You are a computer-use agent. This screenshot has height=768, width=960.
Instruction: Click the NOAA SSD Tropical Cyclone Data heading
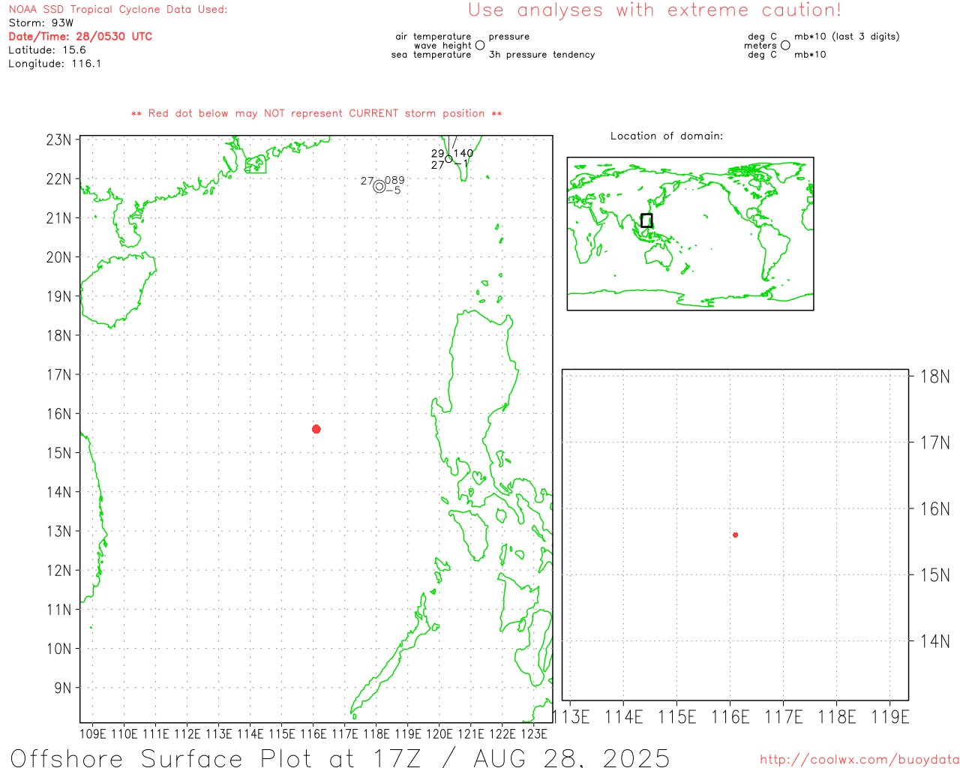pos(118,10)
